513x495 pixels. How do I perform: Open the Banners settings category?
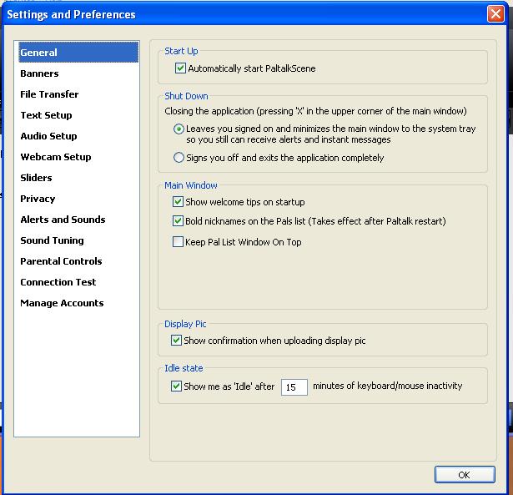coord(39,73)
